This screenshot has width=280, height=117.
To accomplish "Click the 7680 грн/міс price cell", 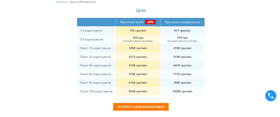I will point(182,83).
